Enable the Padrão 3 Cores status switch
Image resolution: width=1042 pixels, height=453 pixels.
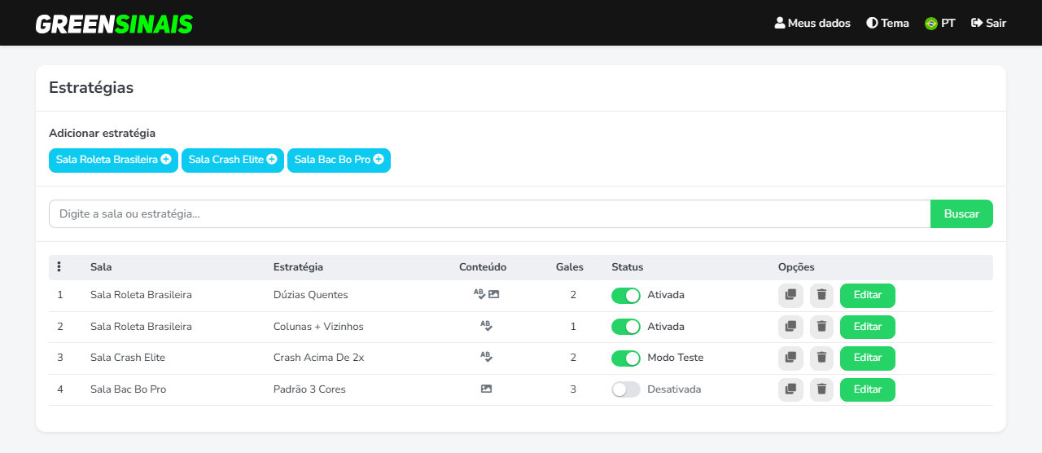pyautogui.click(x=626, y=389)
